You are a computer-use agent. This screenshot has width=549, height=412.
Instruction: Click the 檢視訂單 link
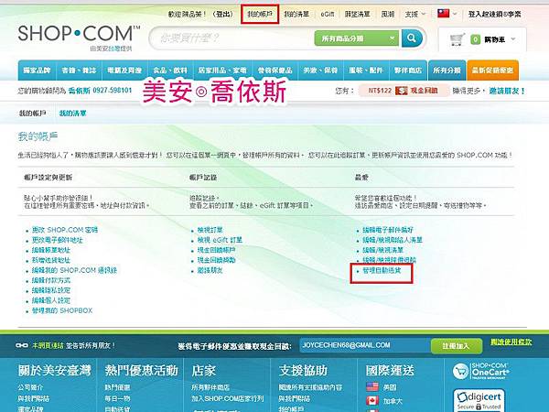click(x=210, y=230)
